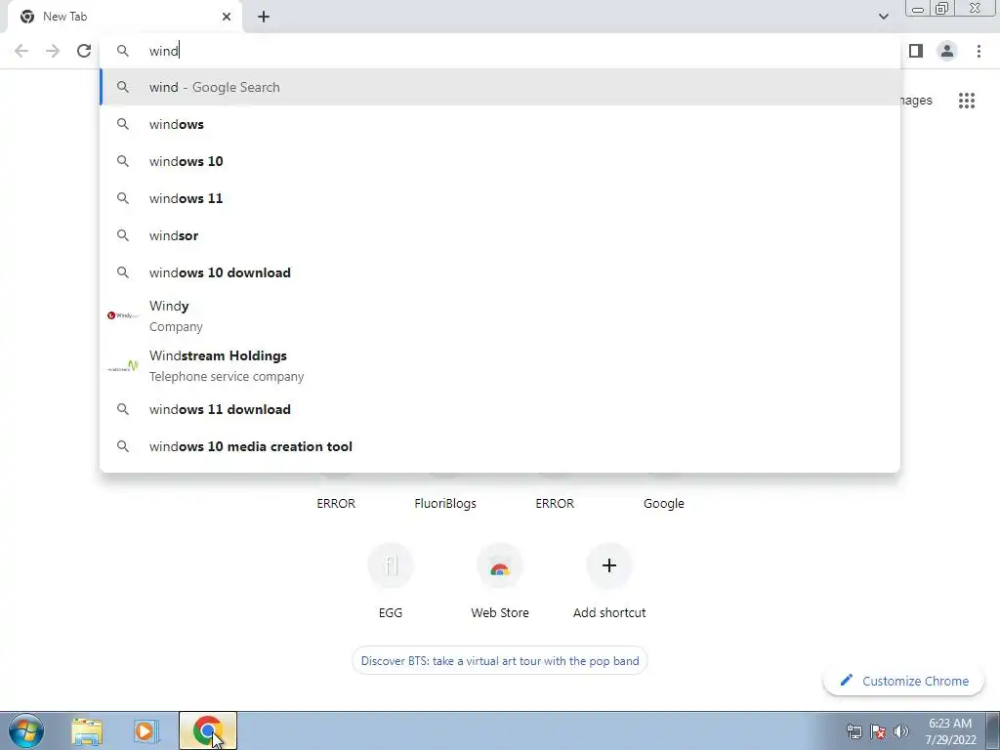Open the Discover BTS virtual art tour link
Image resolution: width=1000 pixels, height=750 pixels.
pyautogui.click(x=500, y=661)
